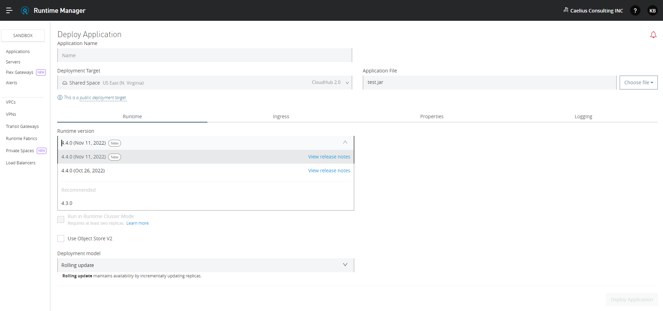Expand the Deployment Target dropdown
This screenshot has height=311, width=663.
pyautogui.click(x=205, y=83)
